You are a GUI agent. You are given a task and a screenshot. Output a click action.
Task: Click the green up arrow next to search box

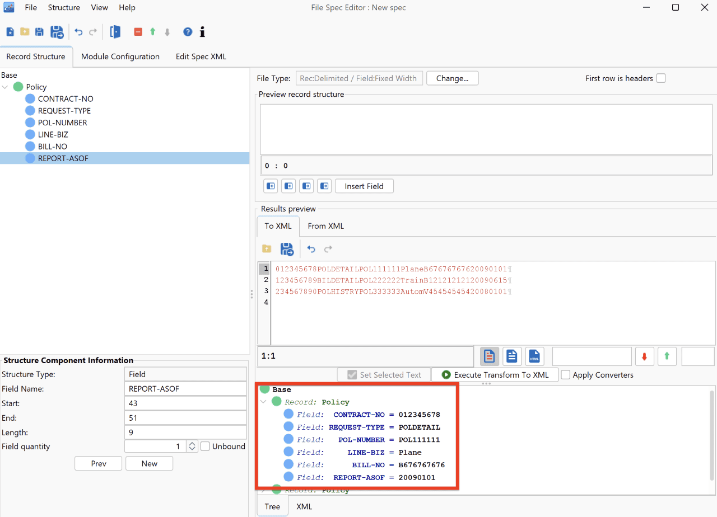(667, 356)
